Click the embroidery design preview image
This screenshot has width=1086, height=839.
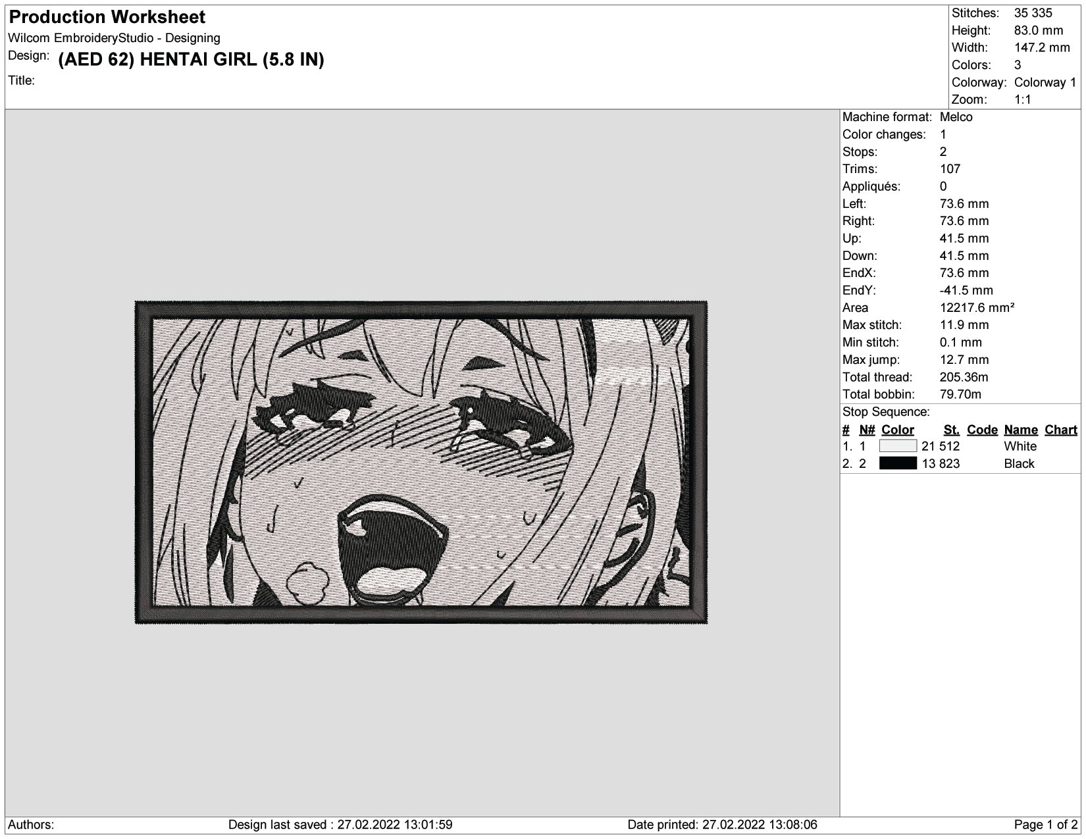[421, 463]
